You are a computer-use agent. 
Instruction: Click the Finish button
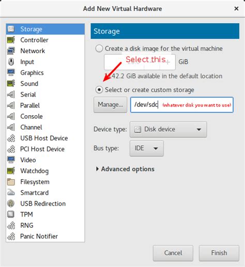[x=219, y=253]
